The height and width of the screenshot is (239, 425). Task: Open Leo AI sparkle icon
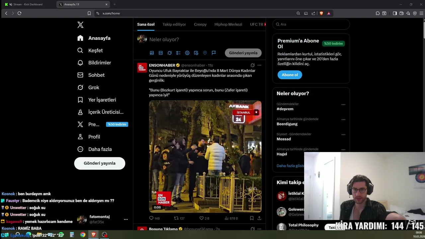point(408,13)
